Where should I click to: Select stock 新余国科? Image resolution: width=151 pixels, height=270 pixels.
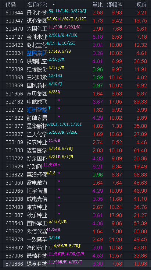click(x=37, y=158)
